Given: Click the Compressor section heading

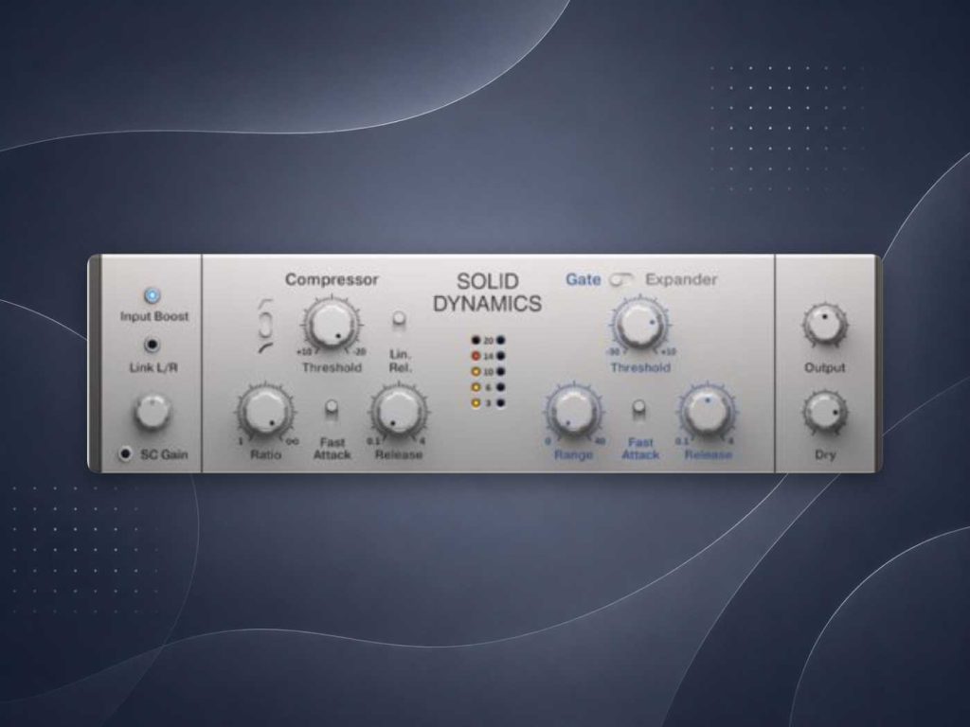Looking at the screenshot, I should [332, 279].
